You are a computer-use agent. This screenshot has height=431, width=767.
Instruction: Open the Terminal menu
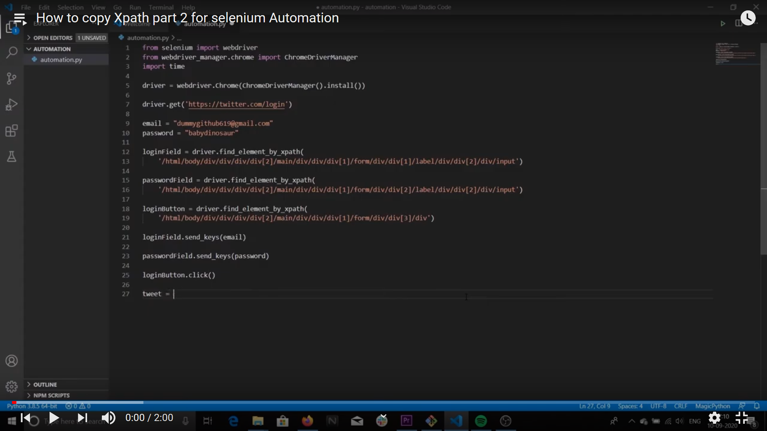pyautogui.click(x=161, y=7)
